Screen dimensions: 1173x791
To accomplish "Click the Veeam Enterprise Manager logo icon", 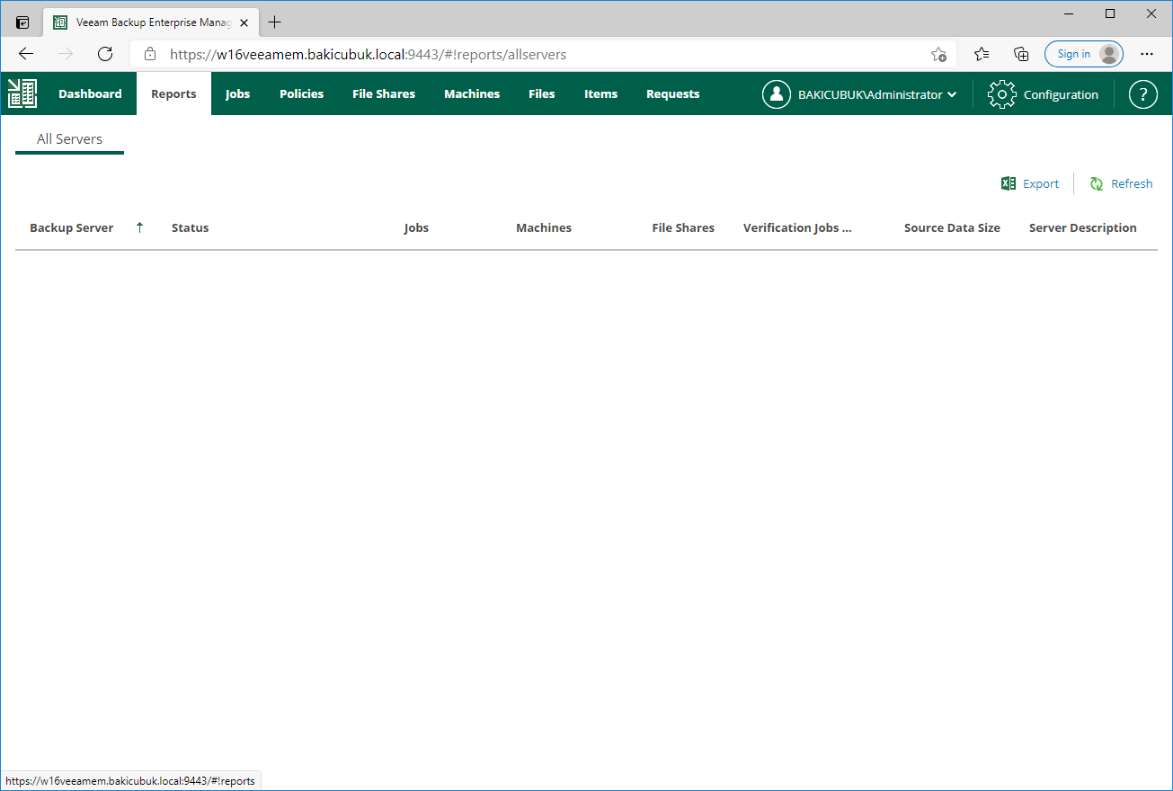I will 22,93.
